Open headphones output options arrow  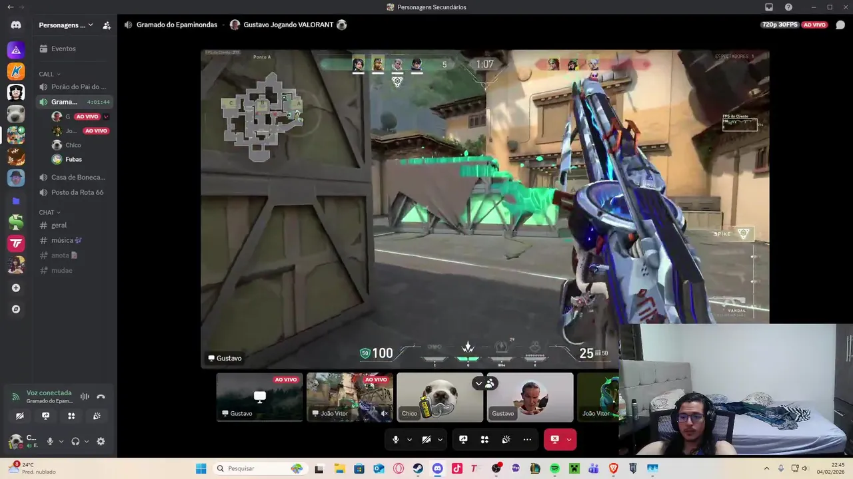87,441
